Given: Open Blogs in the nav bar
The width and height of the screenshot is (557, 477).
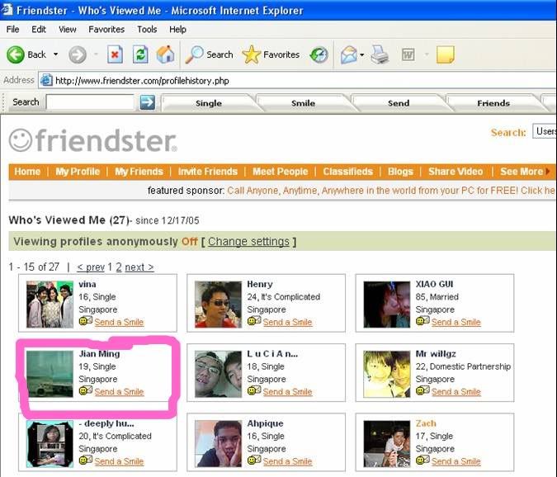Looking at the screenshot, I should [400, 172].
